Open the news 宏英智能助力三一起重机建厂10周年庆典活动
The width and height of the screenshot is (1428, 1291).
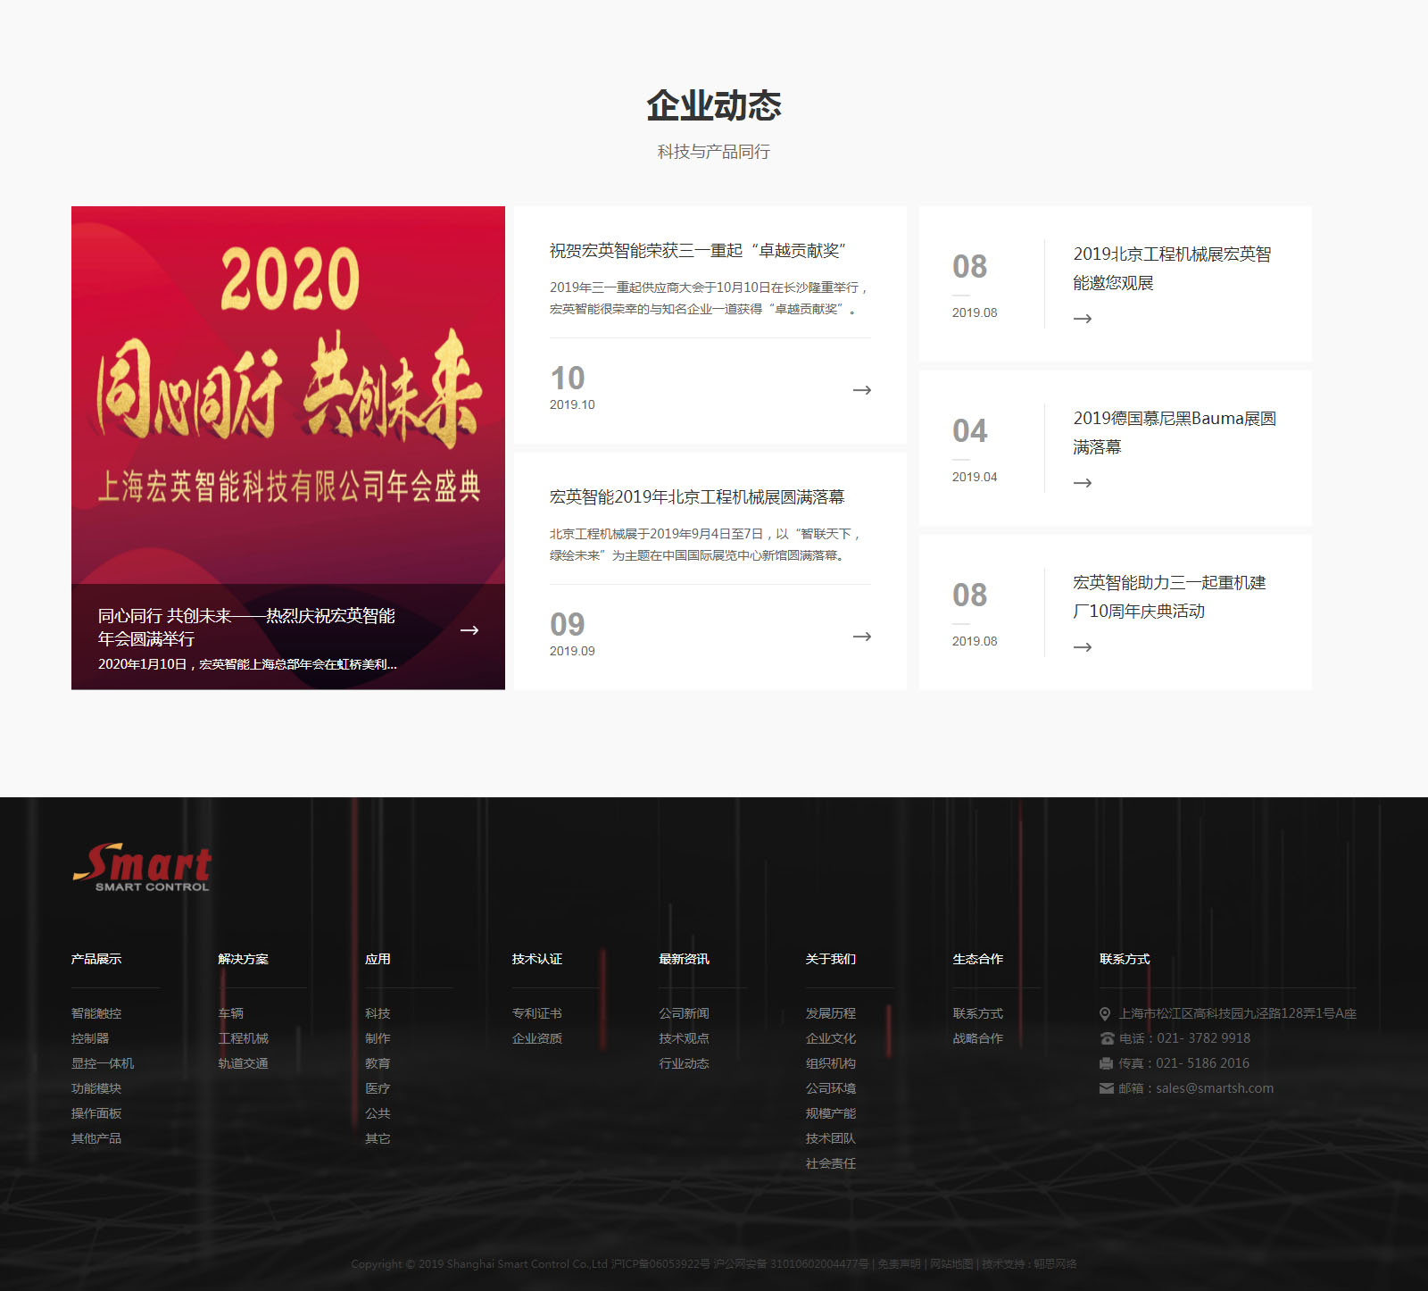click(1169, 596)
